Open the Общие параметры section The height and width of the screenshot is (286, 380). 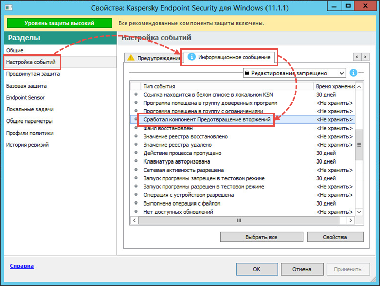coord(29,121)
